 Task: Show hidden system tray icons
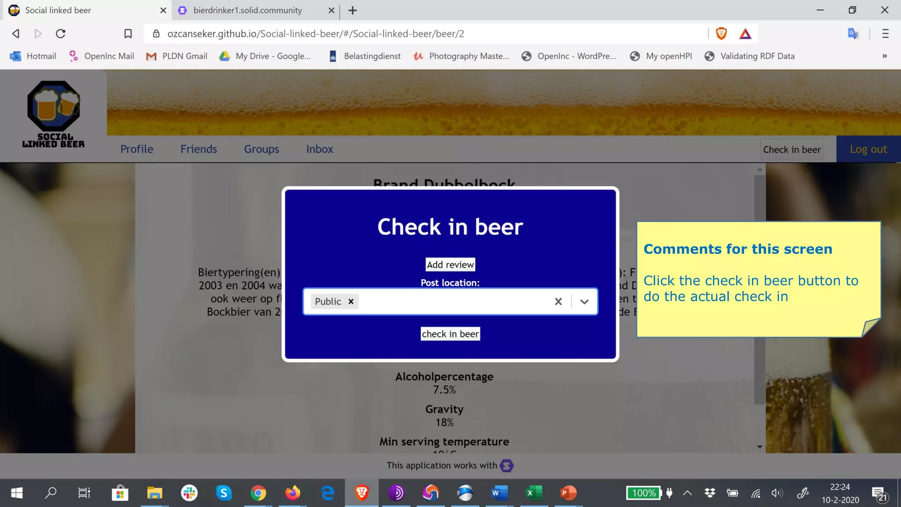click(687, 493)
